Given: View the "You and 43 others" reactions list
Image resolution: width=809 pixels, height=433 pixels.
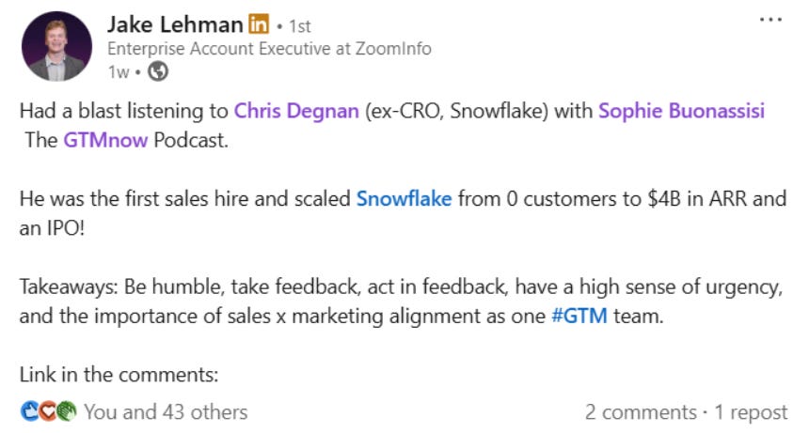Looking at the screenshot, I should pos(165,411).
